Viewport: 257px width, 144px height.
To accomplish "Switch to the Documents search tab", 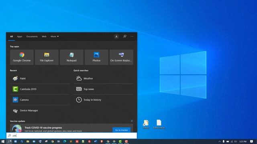I will click(32, 36).
